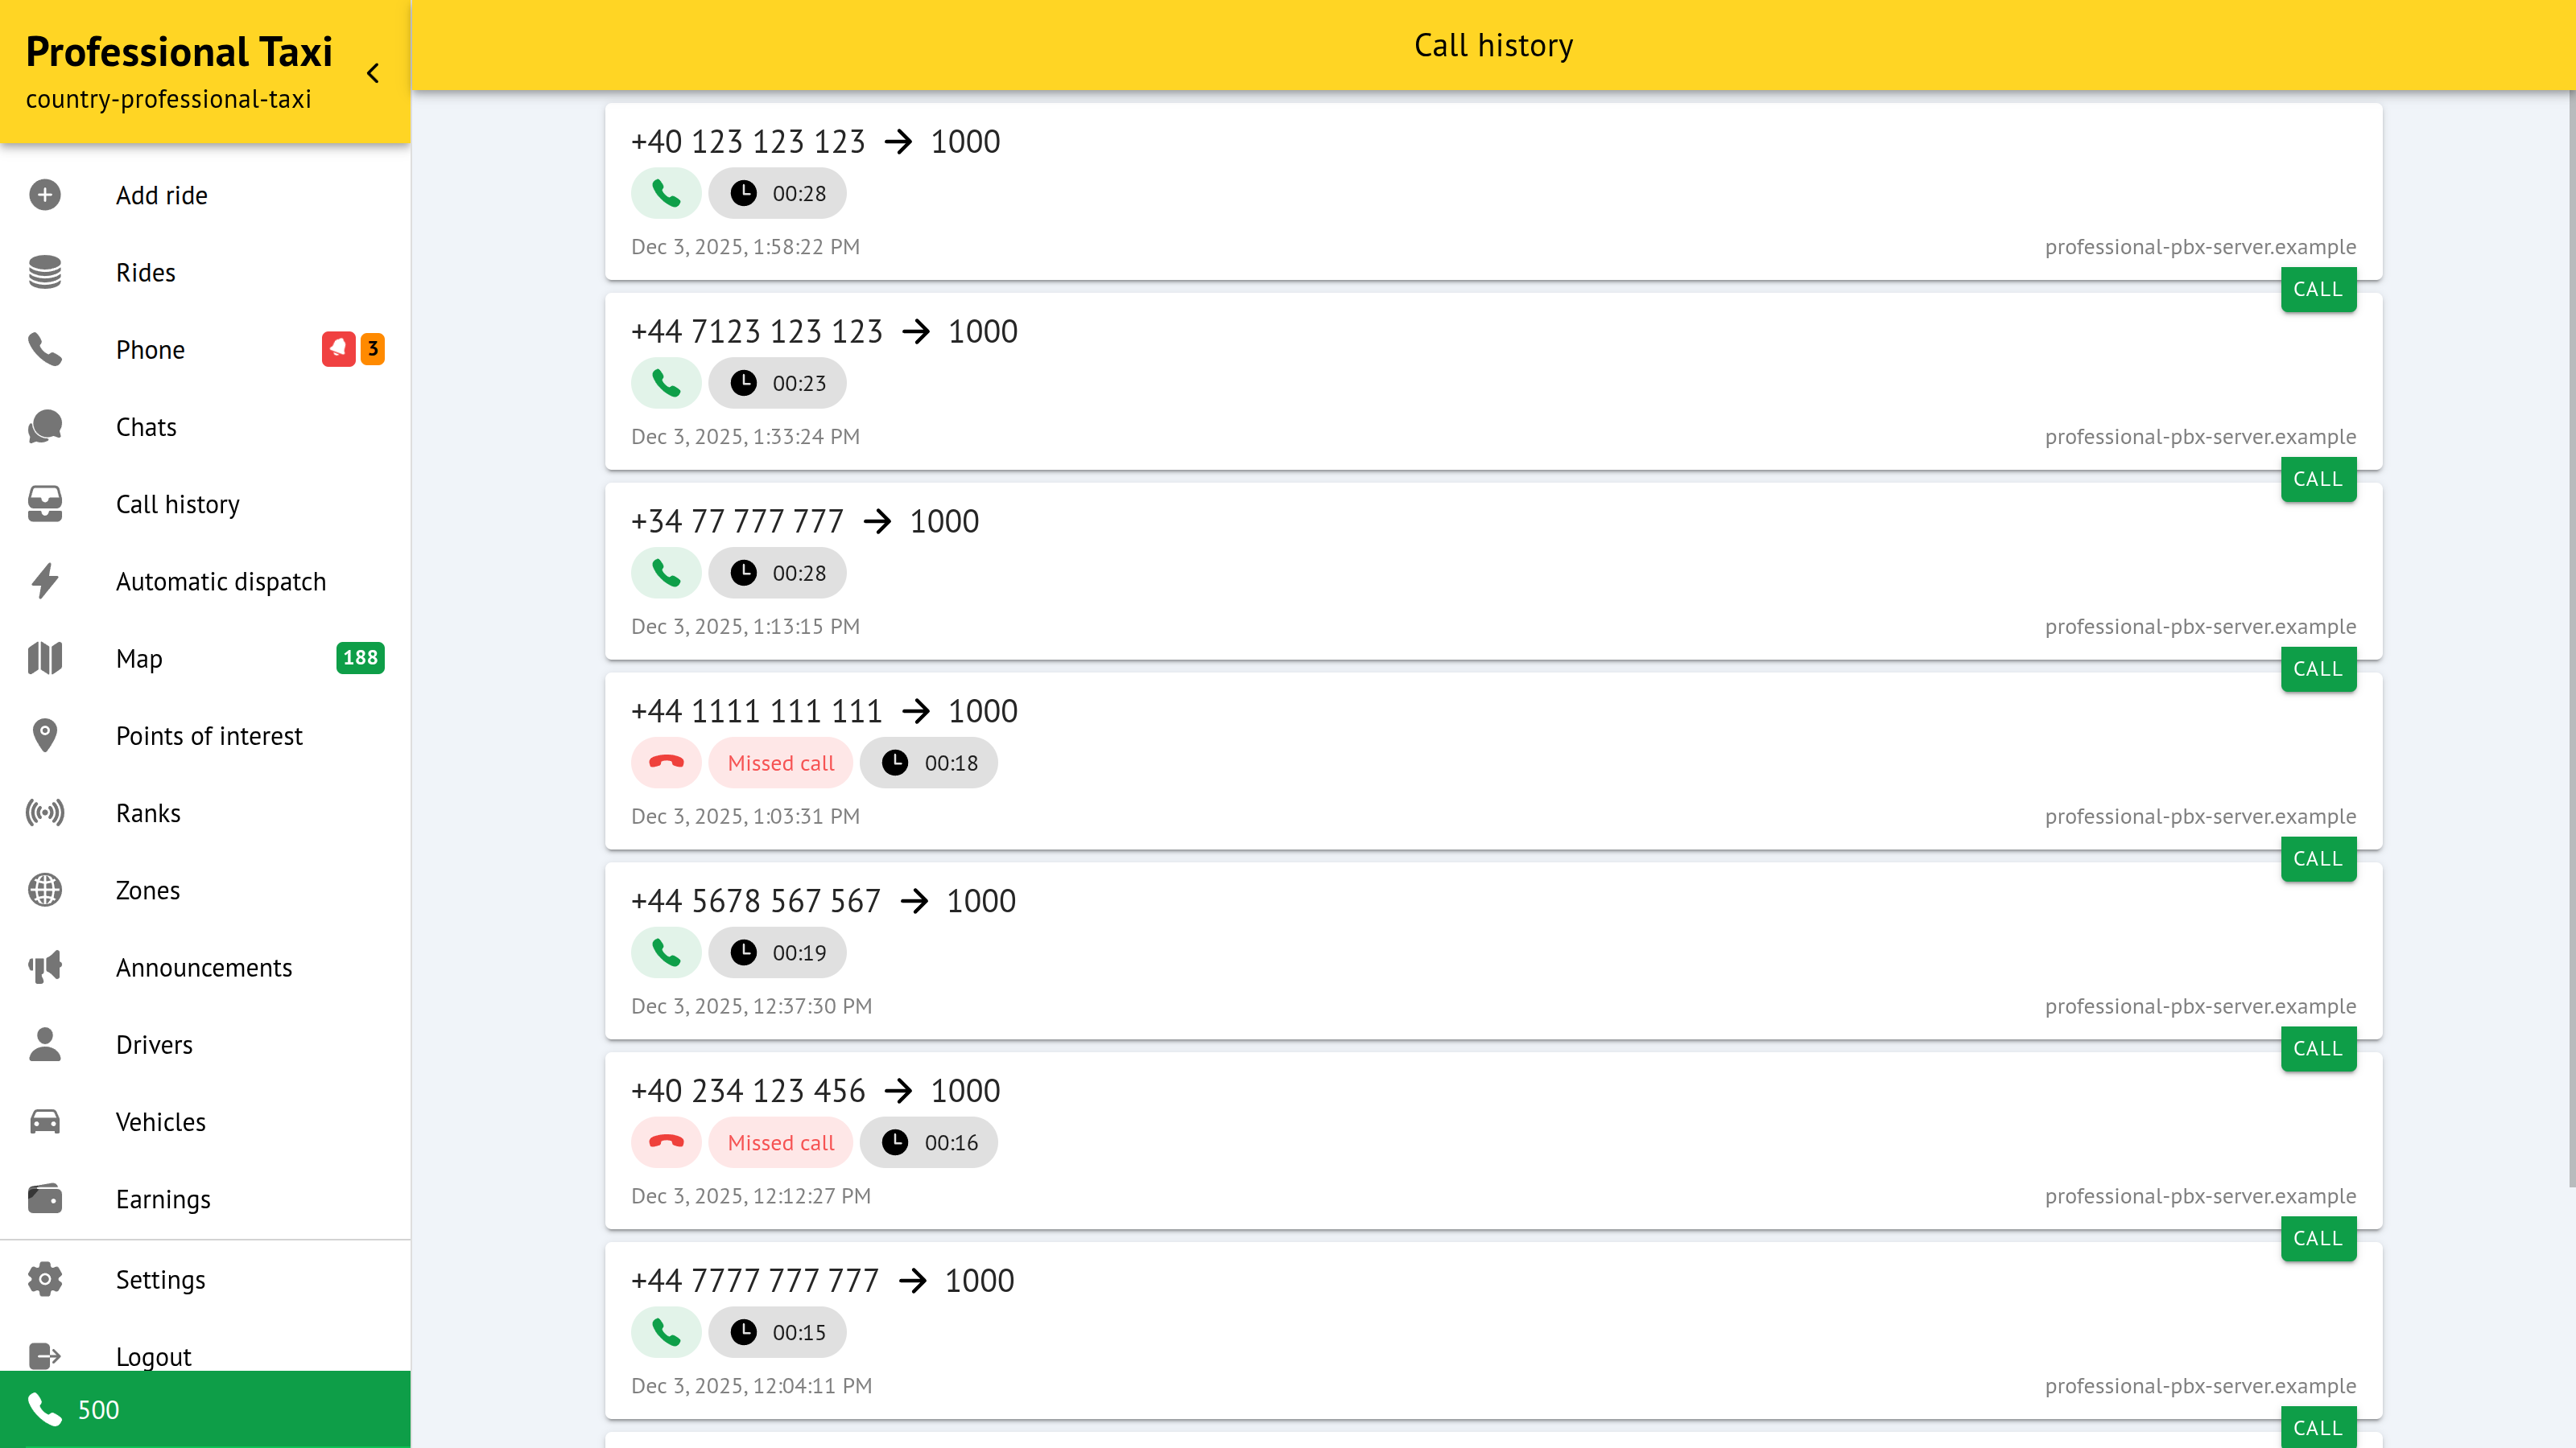Open the Ranks broadcast icon
This screenshot has height=1448, width=2576.
tap(45, 812)
